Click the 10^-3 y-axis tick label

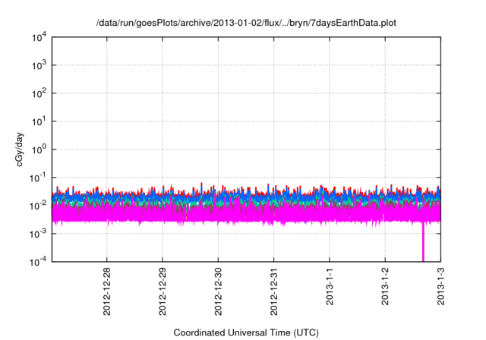pyautogui.click(x=39, y=234)
